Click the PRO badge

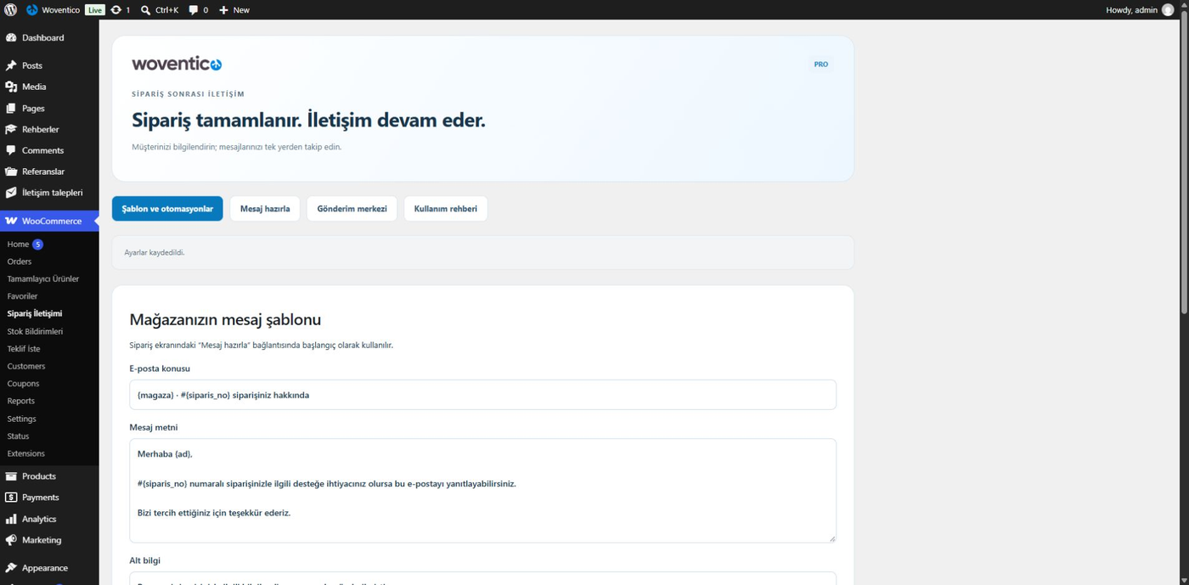tap(820, 65)
